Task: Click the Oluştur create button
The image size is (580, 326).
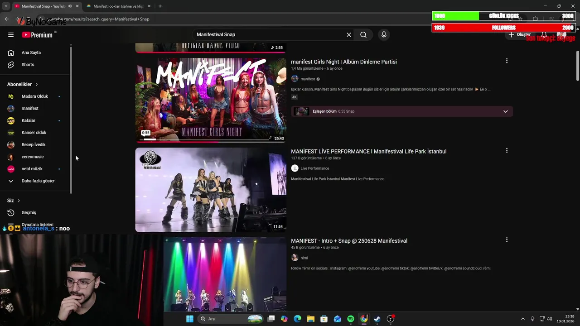Action: (x=519, y=34)
